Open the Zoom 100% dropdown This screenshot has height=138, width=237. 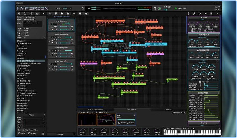tap(67, 8)
